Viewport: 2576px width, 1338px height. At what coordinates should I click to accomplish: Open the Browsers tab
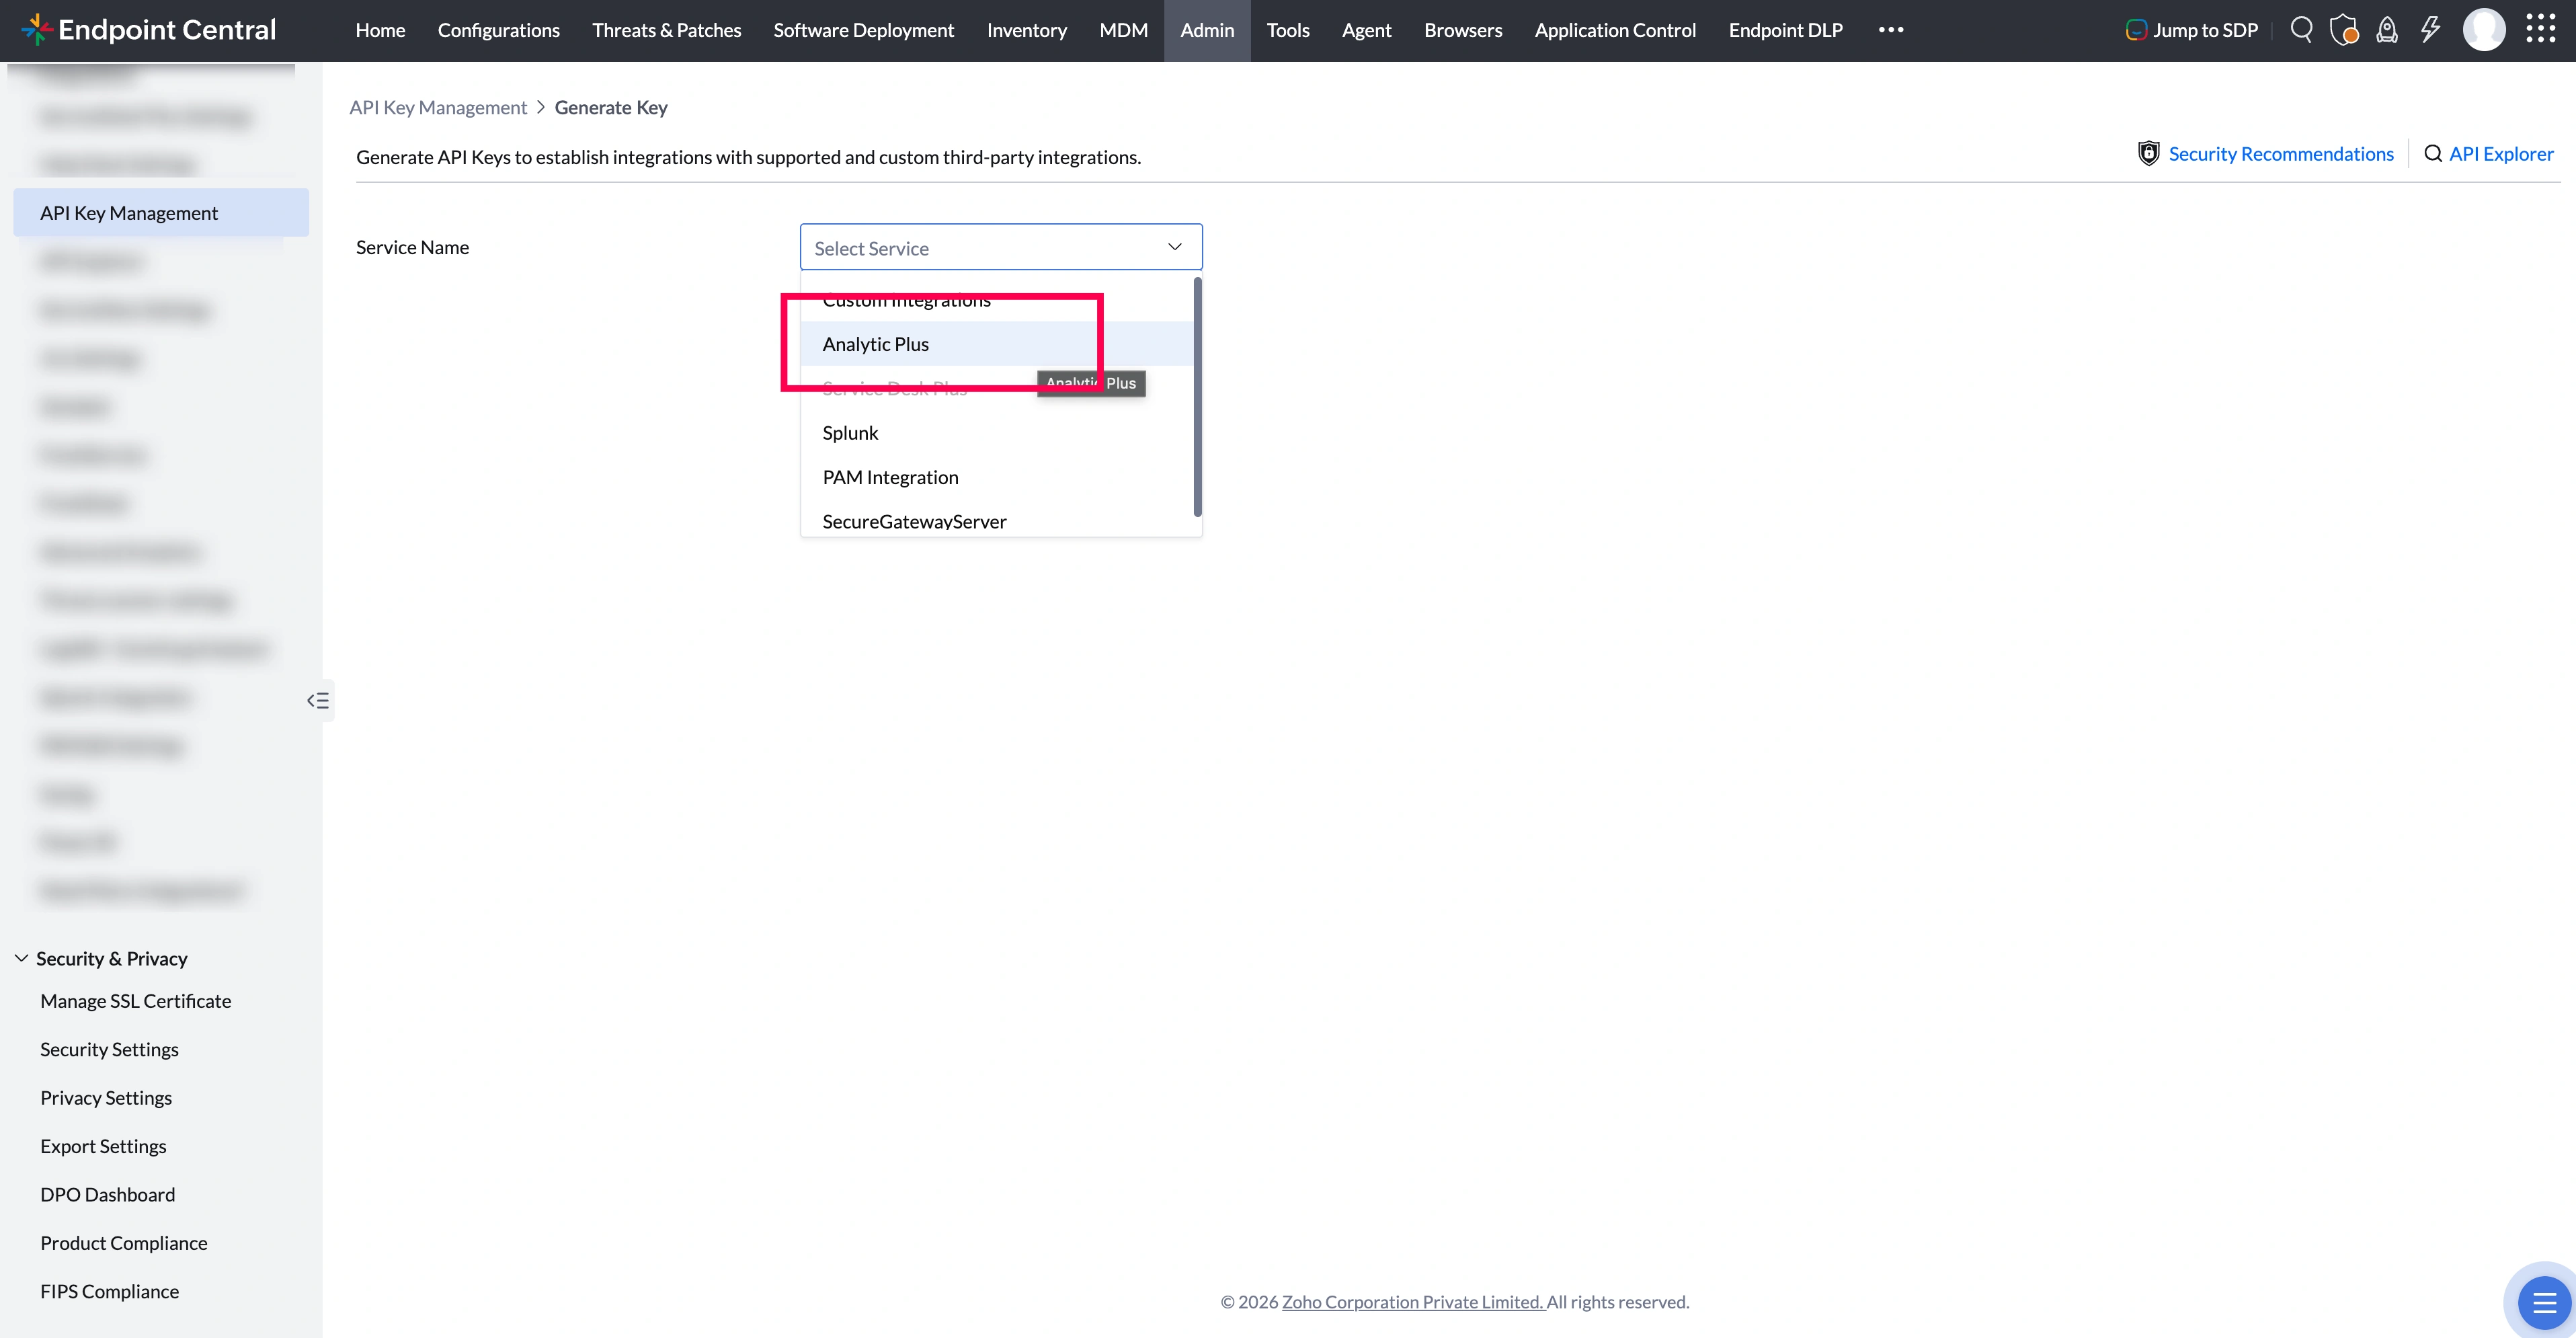[x=1463, y=30]
